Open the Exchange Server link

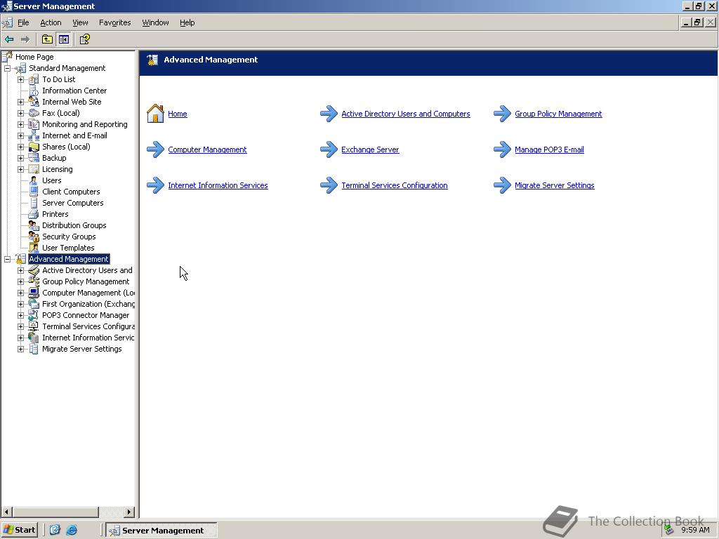(x=370, y=149)
